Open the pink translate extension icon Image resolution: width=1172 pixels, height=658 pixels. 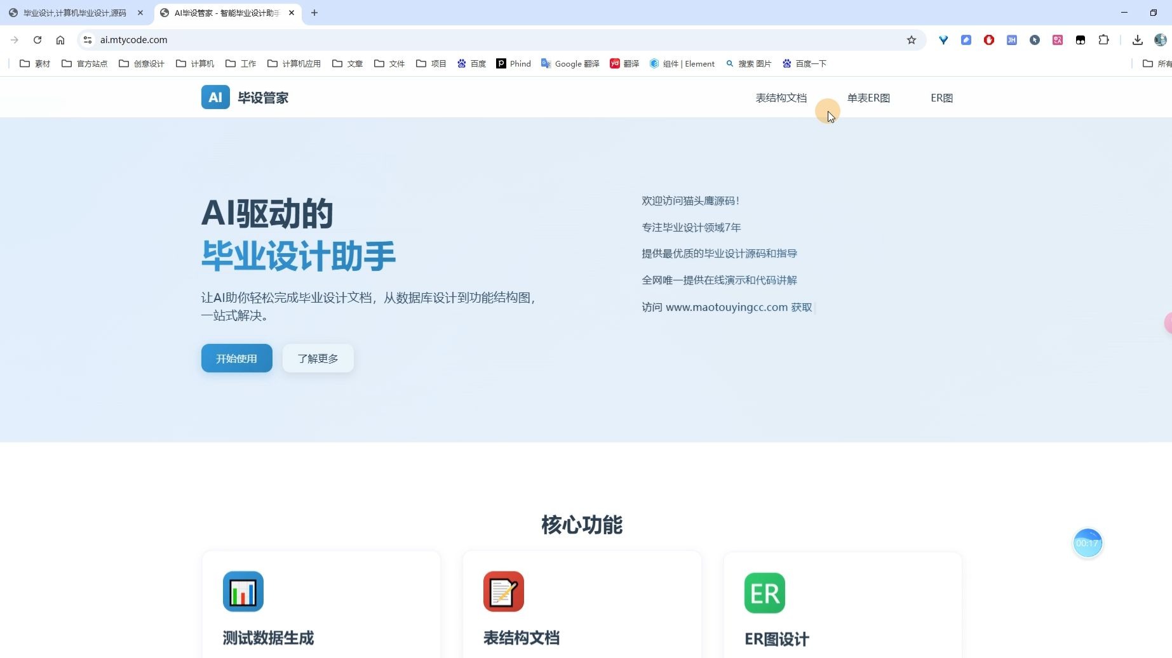coord(1058,39)
